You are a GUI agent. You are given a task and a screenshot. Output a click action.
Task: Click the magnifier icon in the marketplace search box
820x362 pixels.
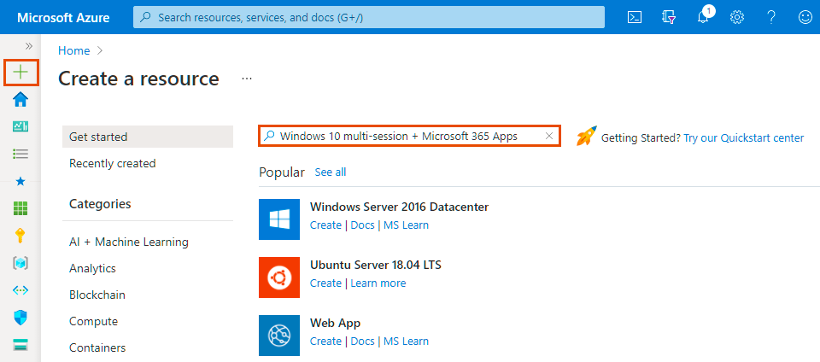[x=269, y=137]
